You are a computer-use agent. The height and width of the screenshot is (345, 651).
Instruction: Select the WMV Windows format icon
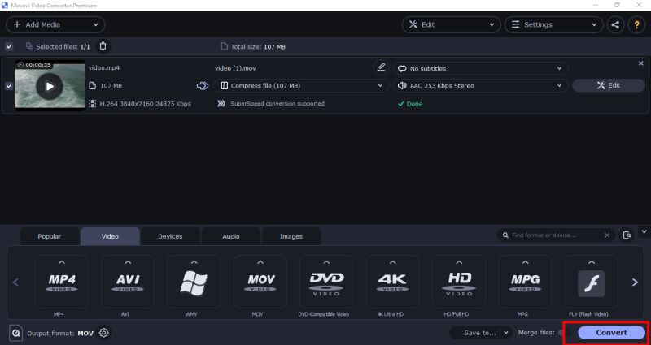(x=194, y=282)
